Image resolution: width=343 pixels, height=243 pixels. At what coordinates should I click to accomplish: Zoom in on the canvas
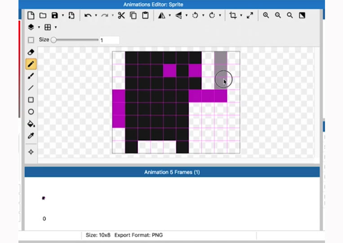(266, 15)
